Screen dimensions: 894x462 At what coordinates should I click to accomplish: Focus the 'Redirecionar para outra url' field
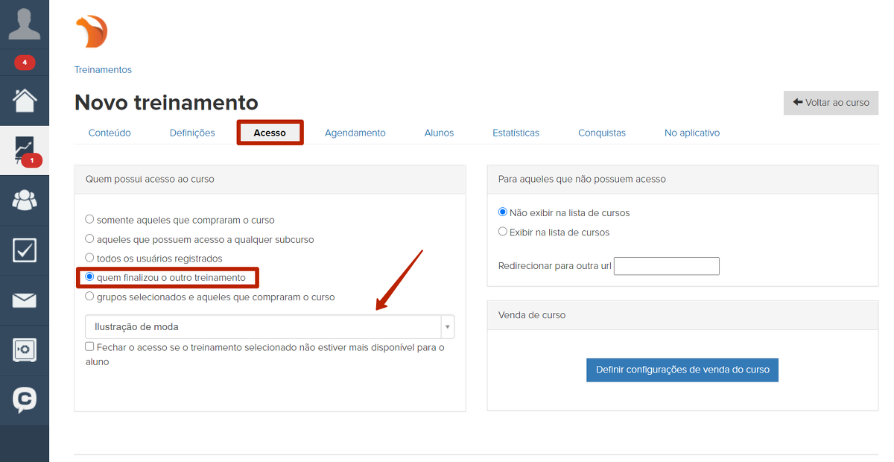click(x=666, y=266)
